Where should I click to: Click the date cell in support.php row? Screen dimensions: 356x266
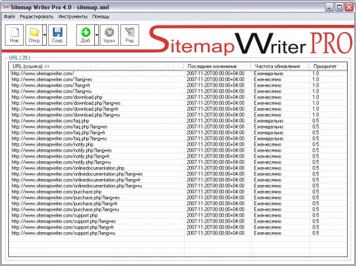point(215,215)
